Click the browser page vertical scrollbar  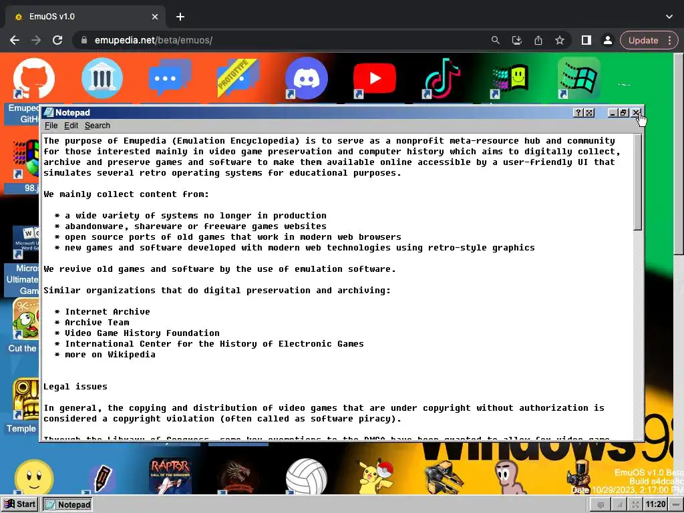tap(679, 153)
